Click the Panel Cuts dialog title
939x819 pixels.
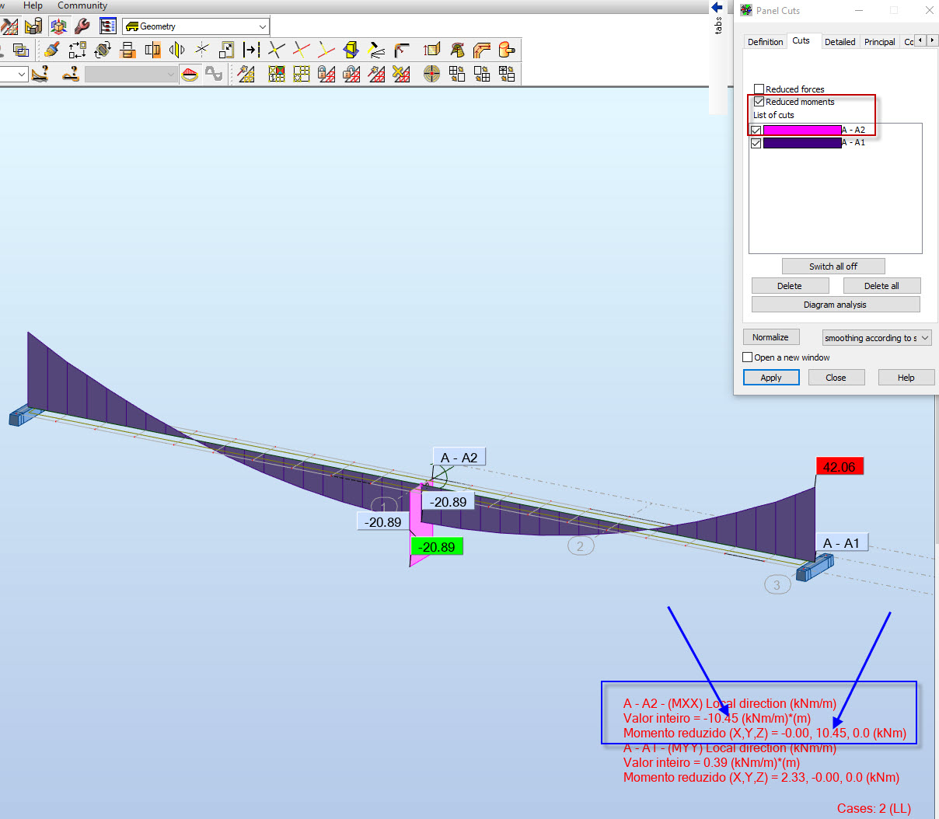[x=778, y=10]
